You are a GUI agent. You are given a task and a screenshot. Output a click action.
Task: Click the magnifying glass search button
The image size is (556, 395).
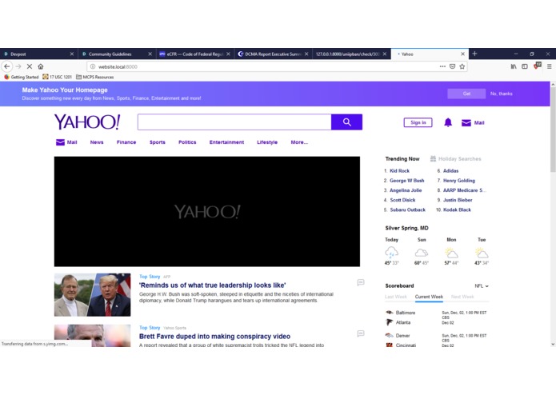[x=346, y=122]
